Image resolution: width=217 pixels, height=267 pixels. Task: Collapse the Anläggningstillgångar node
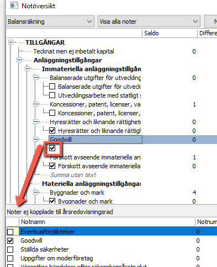19,60
